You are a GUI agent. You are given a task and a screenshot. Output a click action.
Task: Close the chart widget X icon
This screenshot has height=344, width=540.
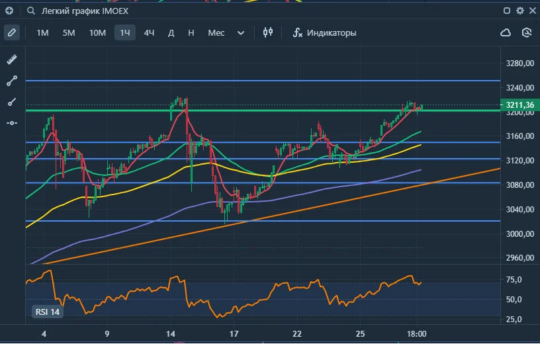click(x=533, y=11)
